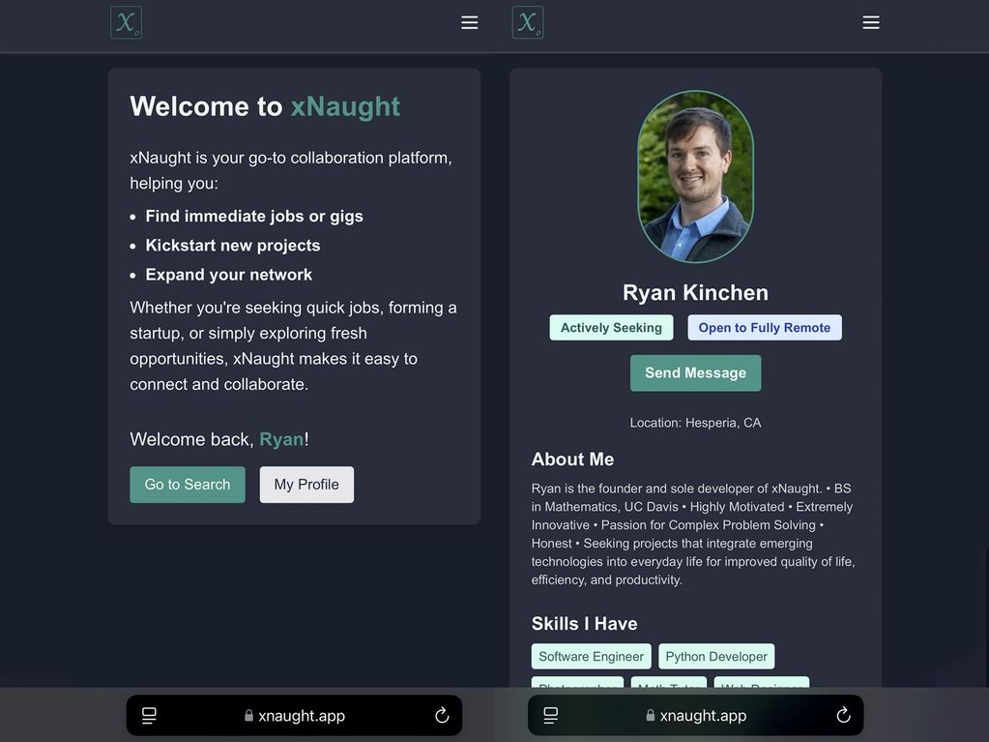Click Ryan Kinchen's profile photo

click(695, 176)
